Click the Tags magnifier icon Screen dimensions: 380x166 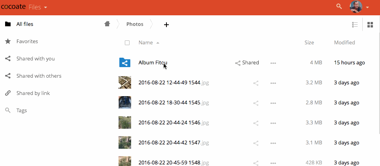(x=8, y=111)
